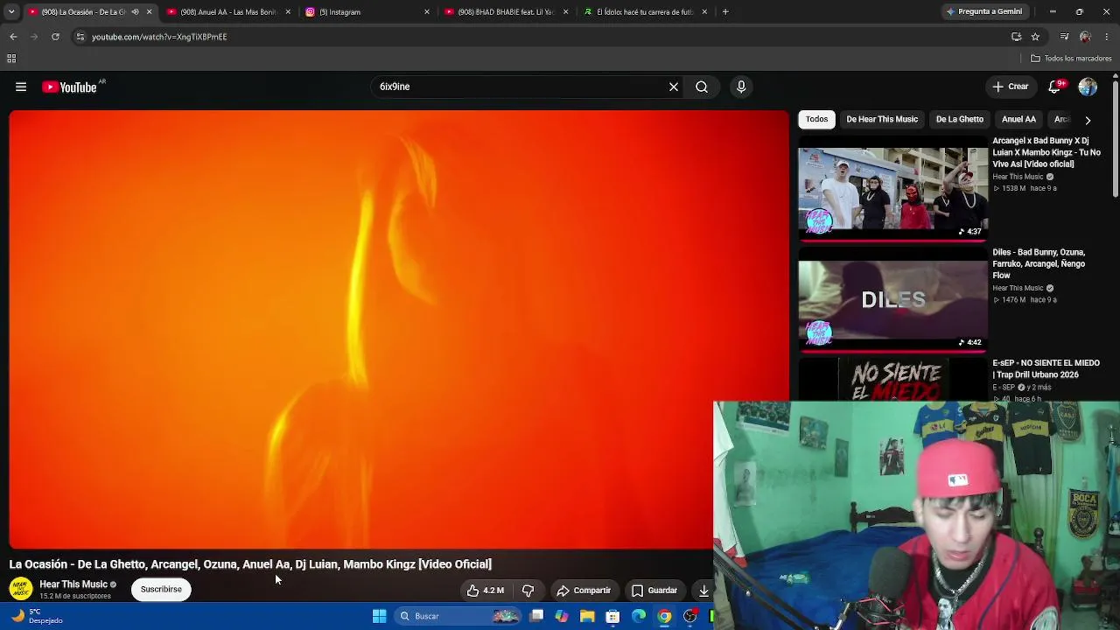The width and height of the screenshot is (1120, 630).
Task: Open Task View on the taskbar
Action: [536, 616]
